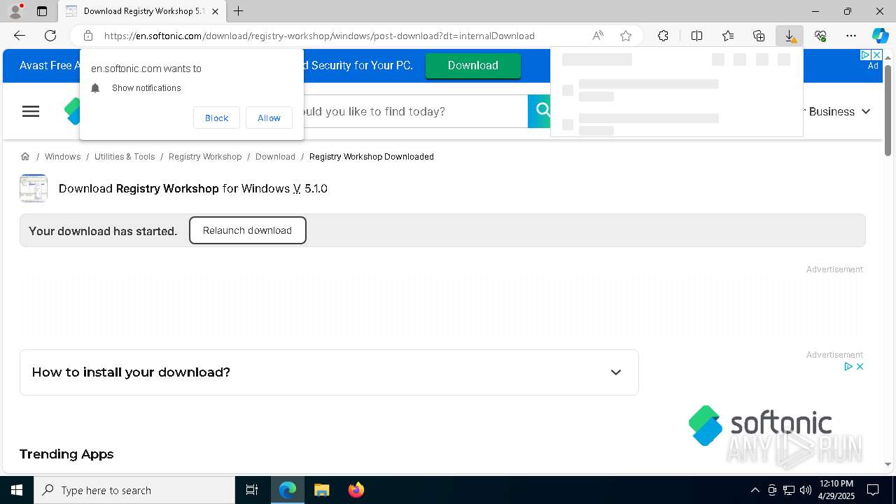This screenshot has height=504, width=896.
Task: Open File Explorer from taskbar
Action: pyautogui.click(x=321, y=490)
